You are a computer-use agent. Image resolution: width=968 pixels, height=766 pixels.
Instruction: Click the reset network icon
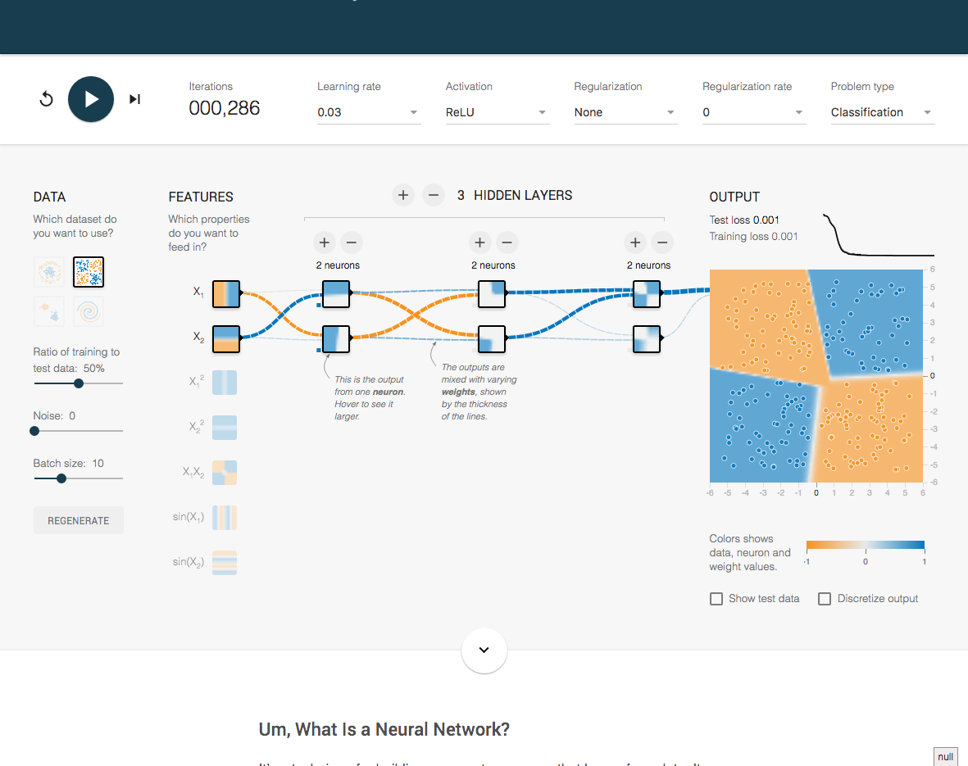pyautogui.click(x=46, y=99)
